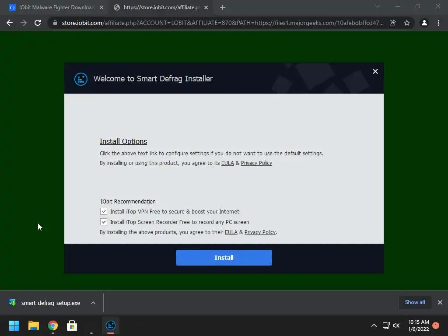Close the IObit Malware Fighter Download tab

point(101,8)
